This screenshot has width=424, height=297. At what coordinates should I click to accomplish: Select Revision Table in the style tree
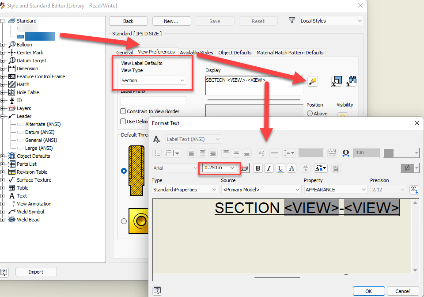pyautogui.click(x=32, y=172)
